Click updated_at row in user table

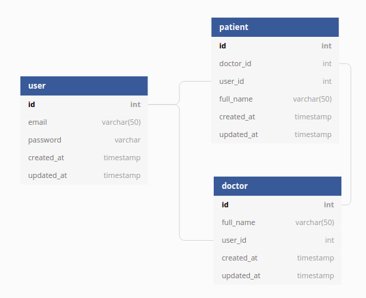(x=84, y=175)
